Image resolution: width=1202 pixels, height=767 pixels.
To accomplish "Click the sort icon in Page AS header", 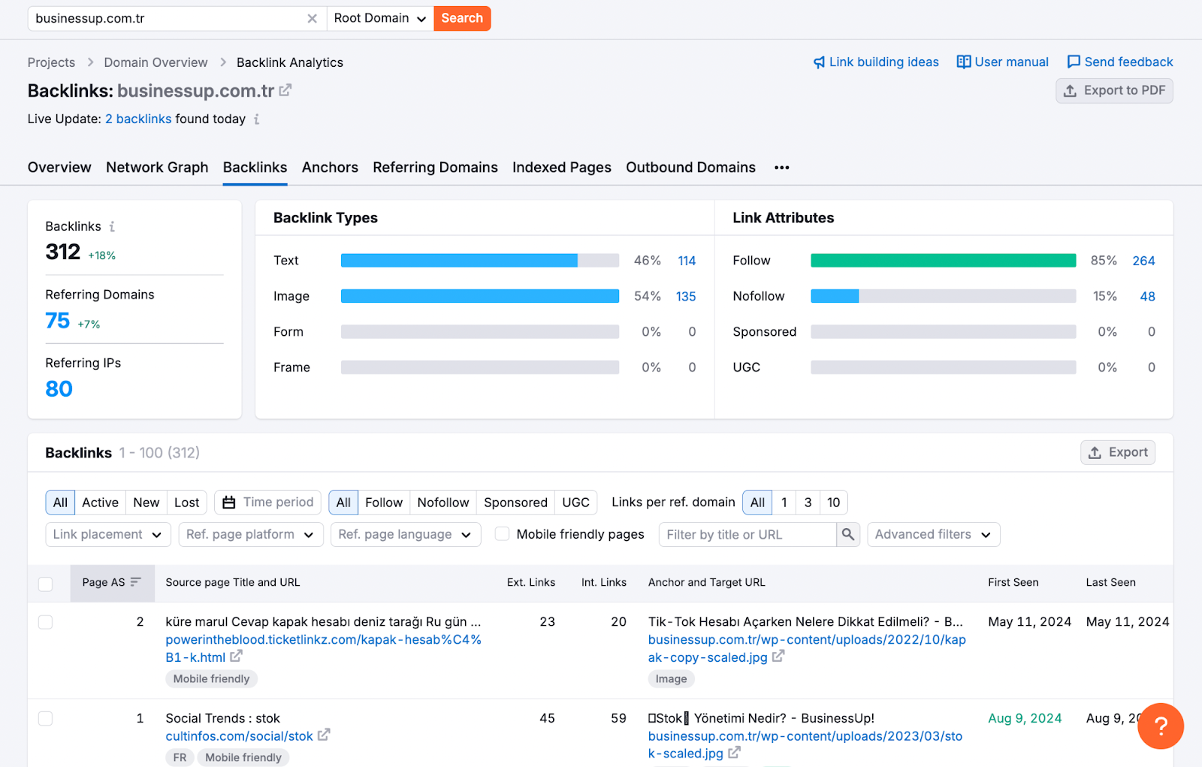I will click(136, 582).
